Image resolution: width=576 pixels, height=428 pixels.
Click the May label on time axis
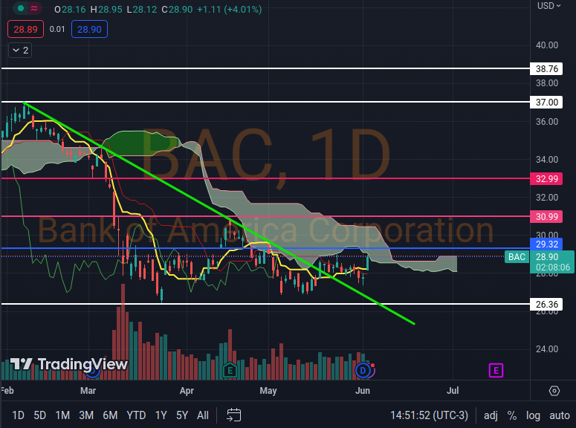pyautogui.click(x=268, y=391)
